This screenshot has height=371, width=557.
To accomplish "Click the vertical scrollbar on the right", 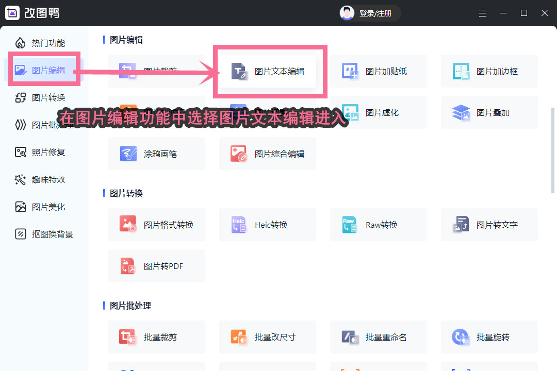I will tap(552, 150).
